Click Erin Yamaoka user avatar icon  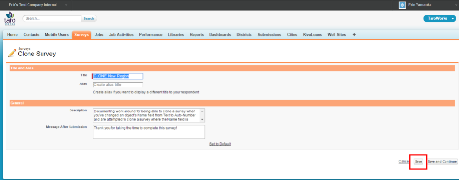click(x=402, y=5)
